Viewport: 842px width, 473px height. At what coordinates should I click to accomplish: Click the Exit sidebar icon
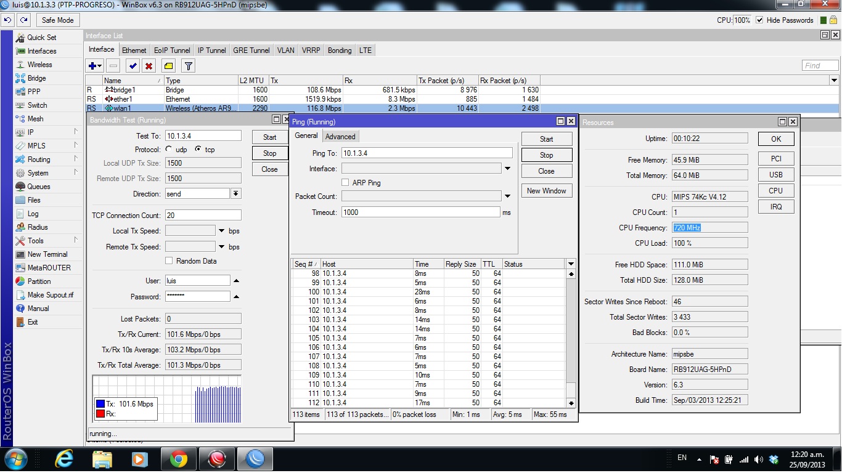click(x=20, y=322)
